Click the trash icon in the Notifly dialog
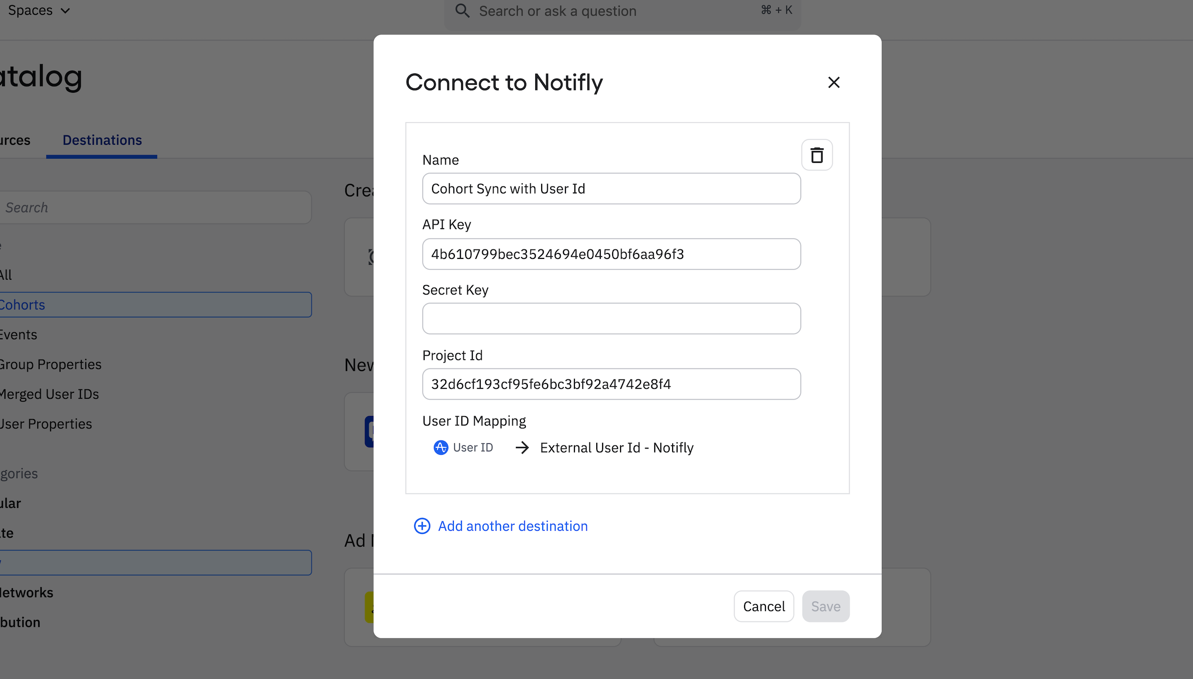 click(817, 155)
